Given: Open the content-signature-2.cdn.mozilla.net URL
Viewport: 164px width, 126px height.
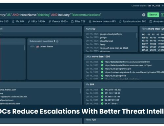Looking at the screenshot, I should 134,72.
